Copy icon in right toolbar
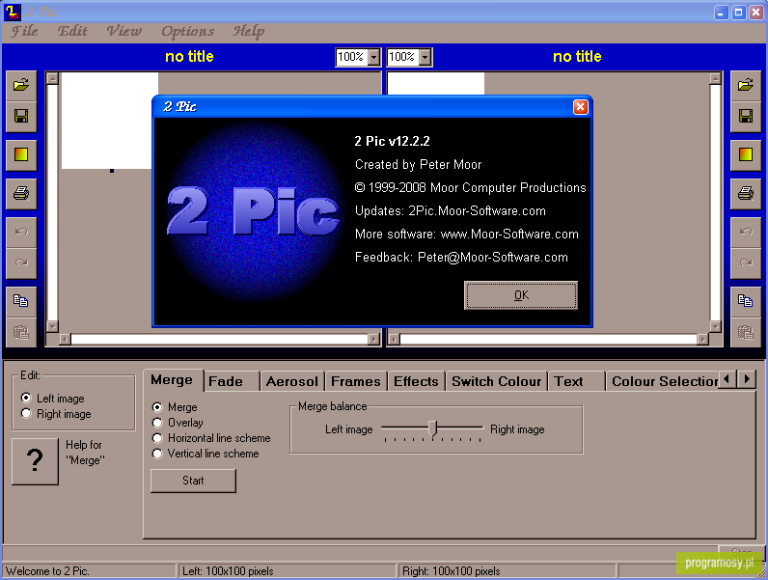This screenshot has width=768, height=580. coord(746,301)
